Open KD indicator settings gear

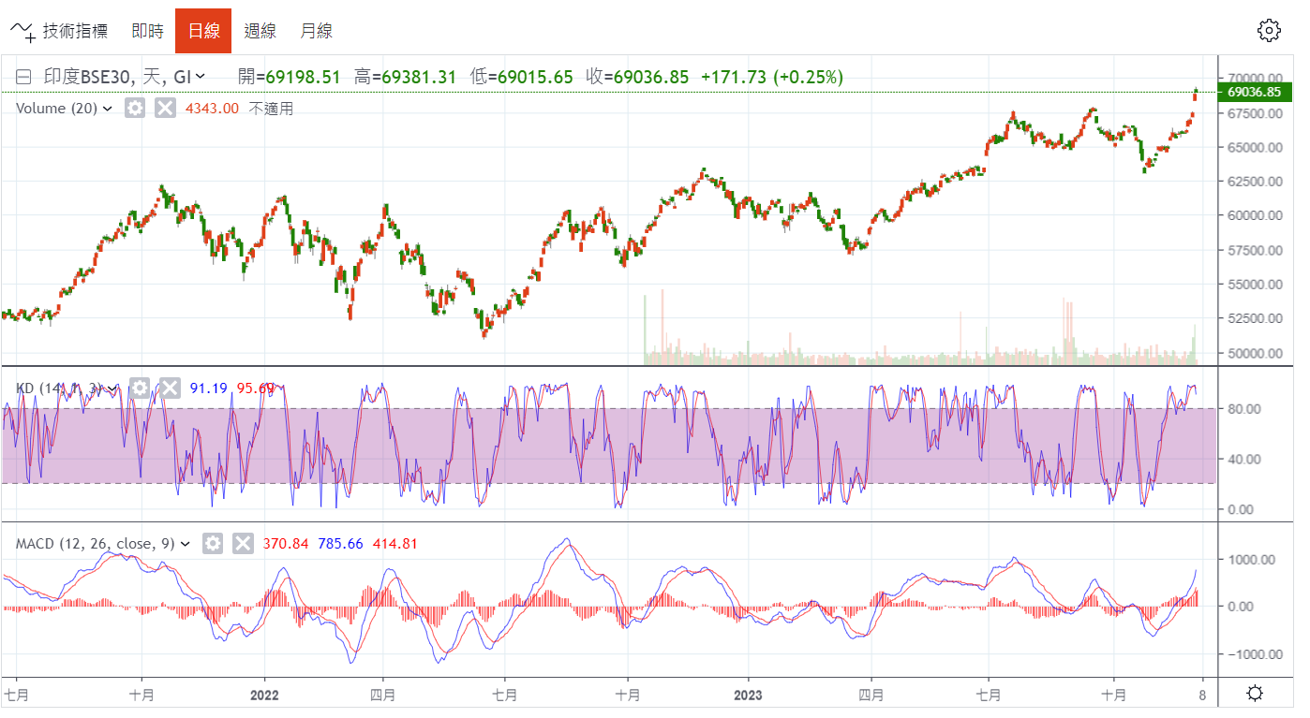(x=140, y=388)
